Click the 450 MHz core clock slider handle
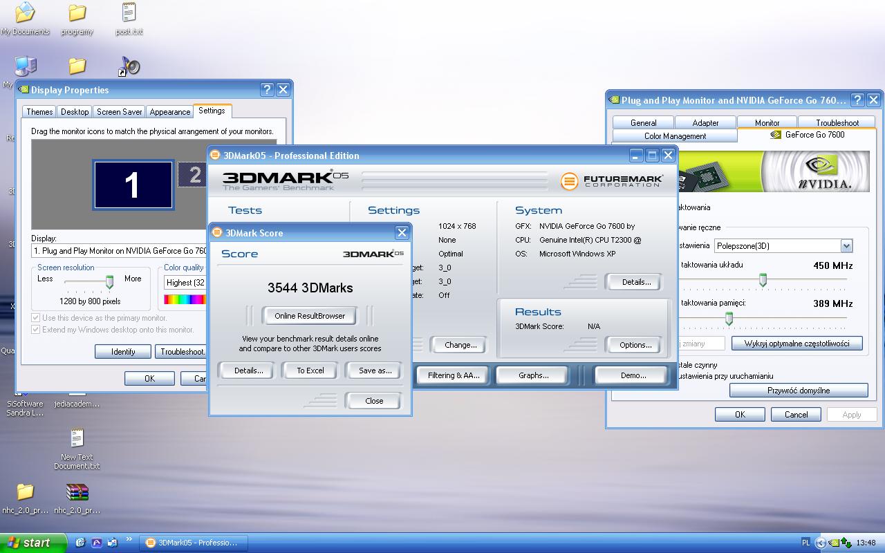This screenshot has height=553, width=885. coord(763,279)
